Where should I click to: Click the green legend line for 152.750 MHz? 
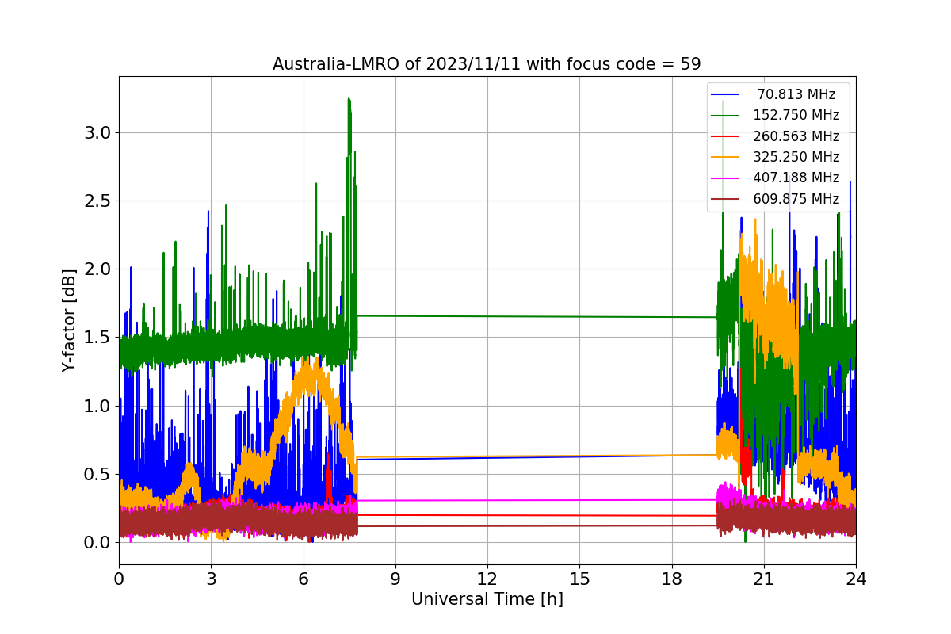coord(726,116)
